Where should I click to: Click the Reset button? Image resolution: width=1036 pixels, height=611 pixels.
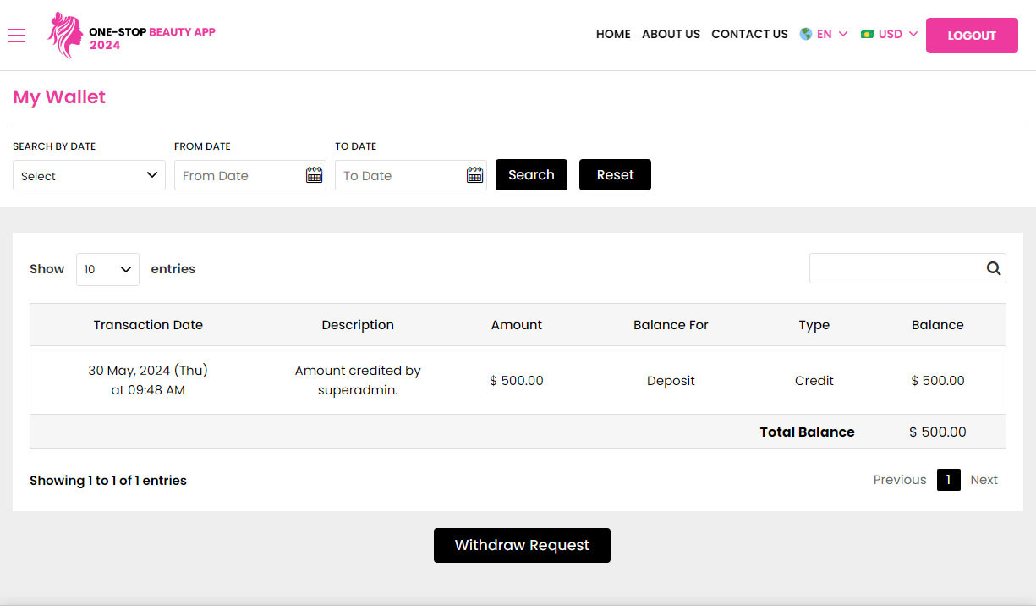615,175
